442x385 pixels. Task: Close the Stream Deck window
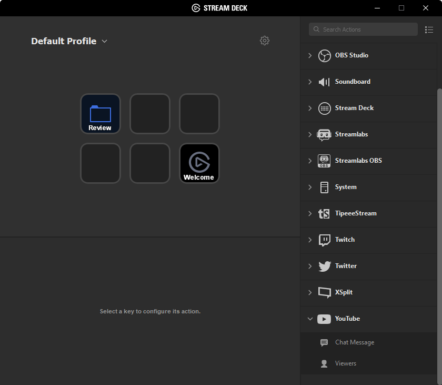(x=426, y=8)
